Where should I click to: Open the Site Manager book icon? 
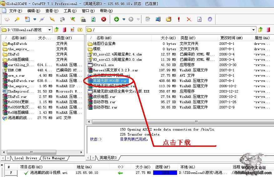(x=7, y=19)
